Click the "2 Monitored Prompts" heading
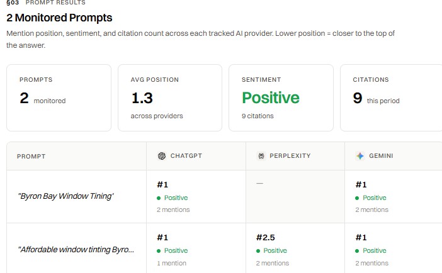This screenshot has height=273, width=442. [59, 18]
